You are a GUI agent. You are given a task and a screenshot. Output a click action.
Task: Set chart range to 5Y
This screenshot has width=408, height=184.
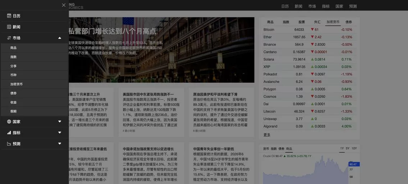(348, 148)
